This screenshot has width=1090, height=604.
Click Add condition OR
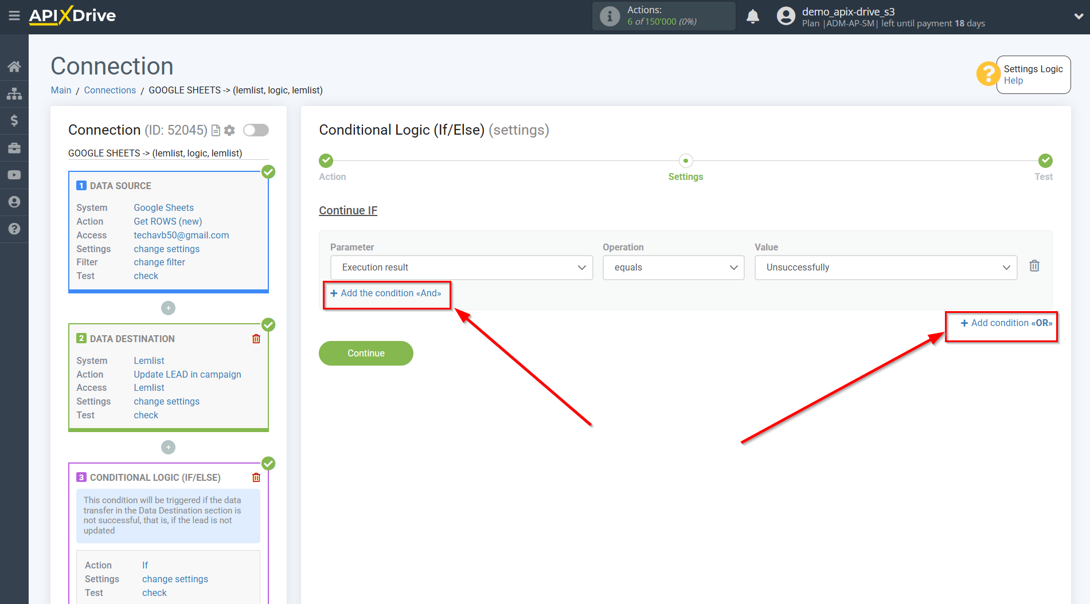(x=1006, y=323)
